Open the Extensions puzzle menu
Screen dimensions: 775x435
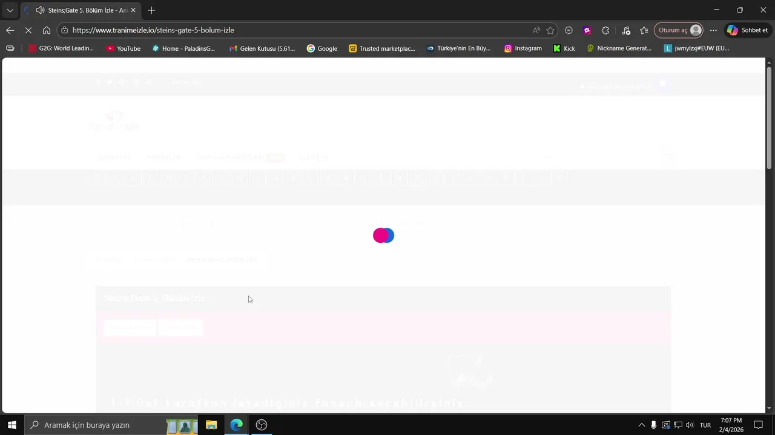(605, 30)
